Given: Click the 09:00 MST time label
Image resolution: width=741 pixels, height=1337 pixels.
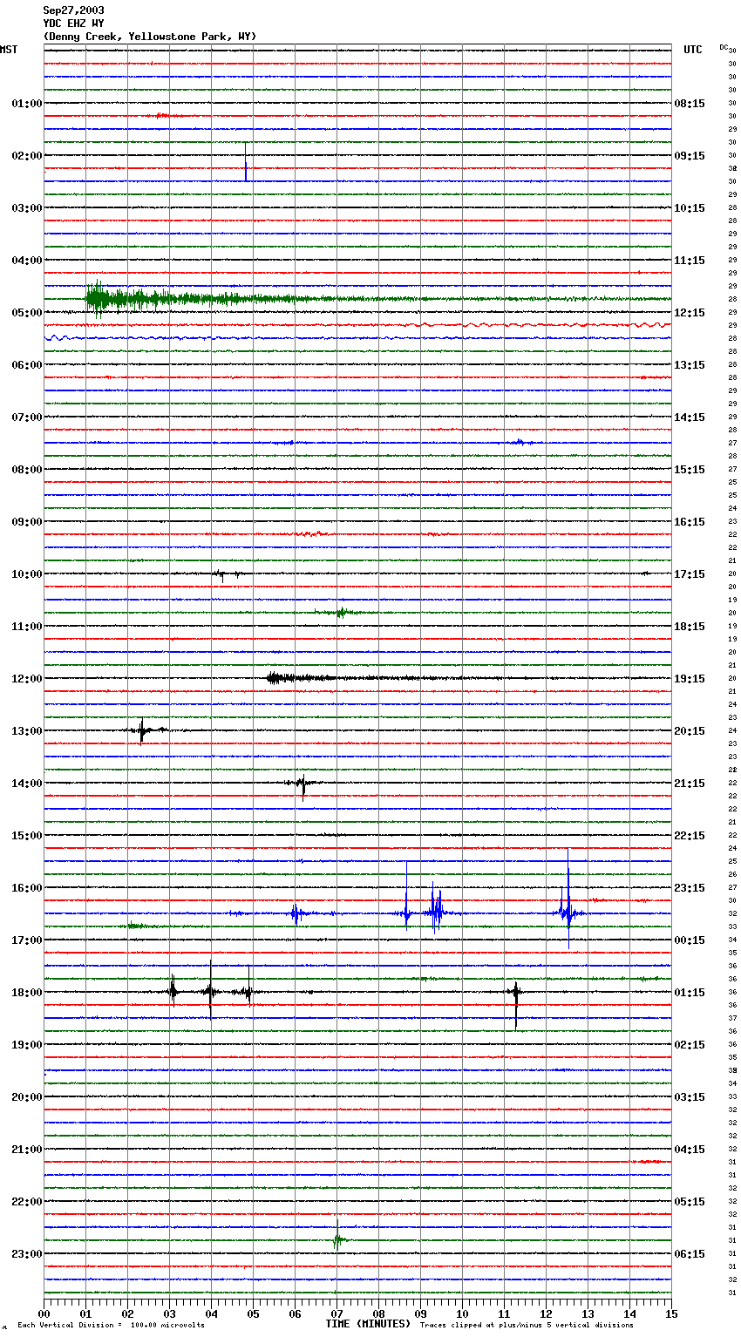Looking at the screenshot, I should [27, 522].
